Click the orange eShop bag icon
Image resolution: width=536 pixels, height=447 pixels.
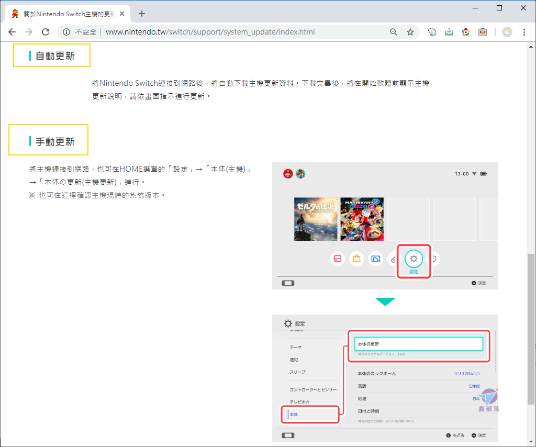coord(356,259)
